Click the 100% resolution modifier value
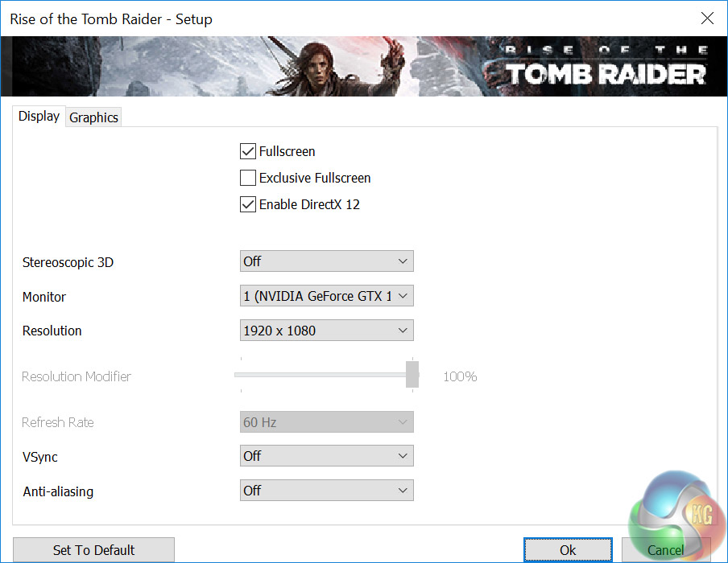Screen dimensions: 728x563 460,376
